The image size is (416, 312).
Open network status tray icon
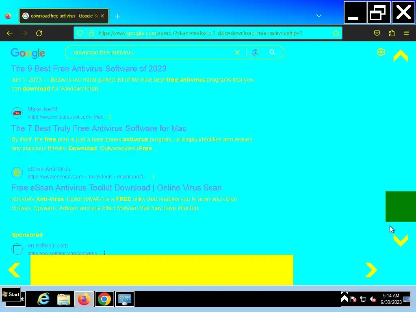tap(363, 299)
